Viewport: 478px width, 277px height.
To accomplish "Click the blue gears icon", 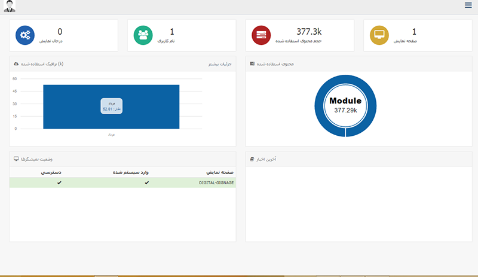I will (x=25, y=35).
